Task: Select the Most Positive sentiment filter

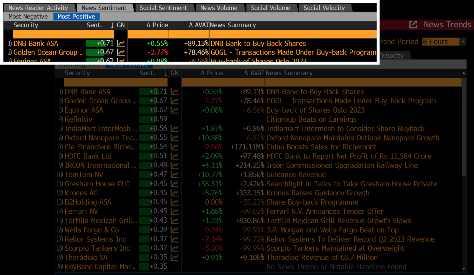Action: (76, 16)
